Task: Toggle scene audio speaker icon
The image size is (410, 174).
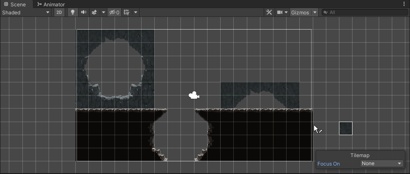Action: pos(84,12)
